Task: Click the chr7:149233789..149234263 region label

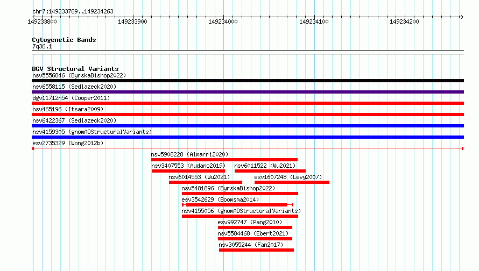Action: point(73,11)
